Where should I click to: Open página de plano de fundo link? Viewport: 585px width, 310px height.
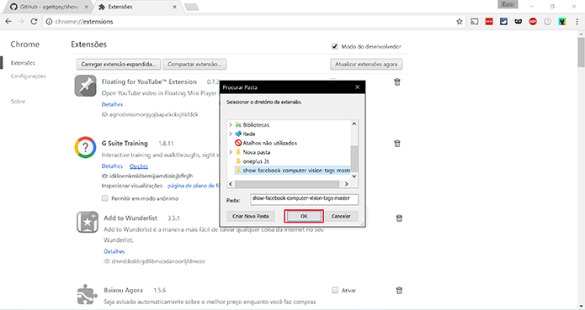pos(194,186)
